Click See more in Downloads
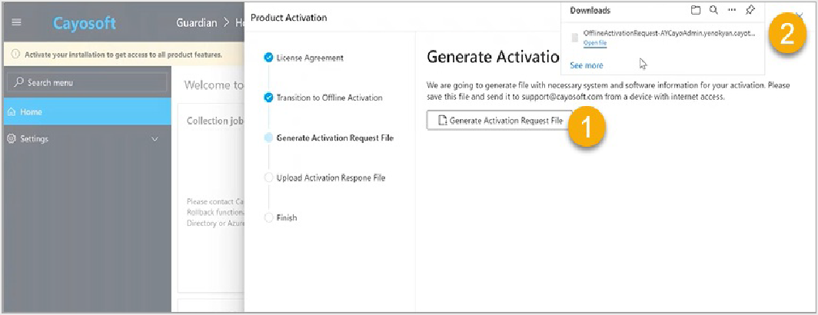Image resolution: width=818 pixels, height=315 pixels. [587, 65]
